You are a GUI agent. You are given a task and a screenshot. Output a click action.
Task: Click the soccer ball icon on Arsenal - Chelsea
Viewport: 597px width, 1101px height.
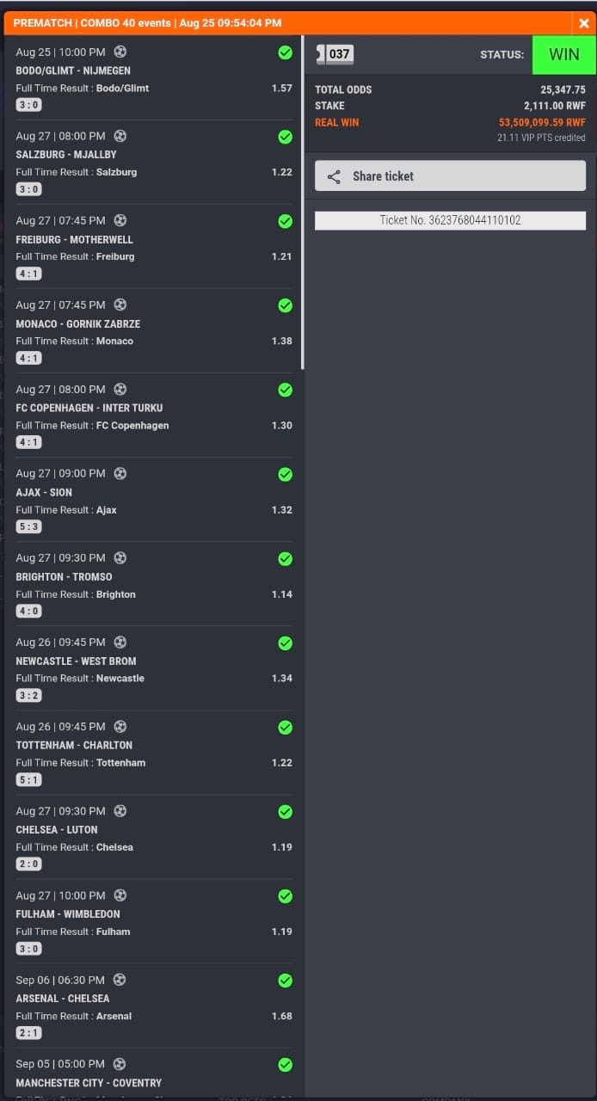click(x=120, y=980)
